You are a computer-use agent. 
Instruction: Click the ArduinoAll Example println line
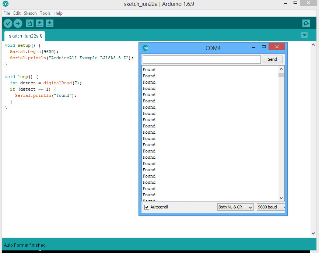pos(71,58)
